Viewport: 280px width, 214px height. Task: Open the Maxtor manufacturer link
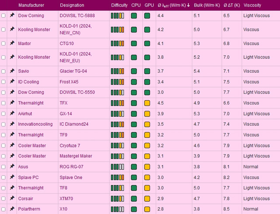24,43
